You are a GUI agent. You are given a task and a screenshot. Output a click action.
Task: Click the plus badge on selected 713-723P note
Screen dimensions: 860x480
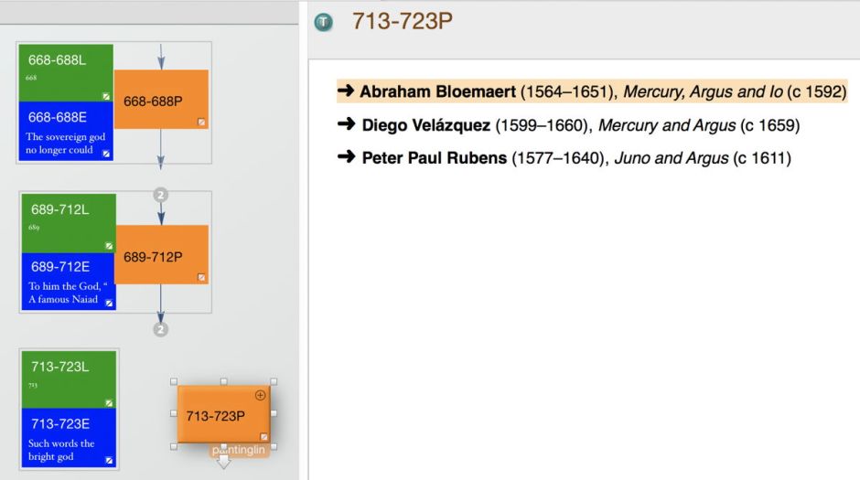[260, 395]
